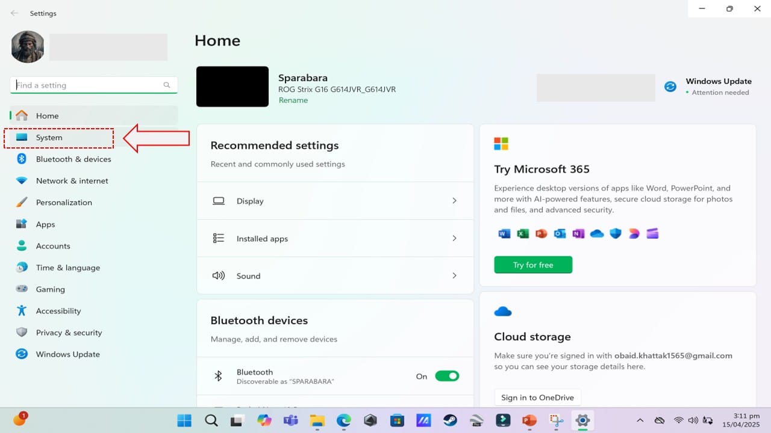Click the Sound speaker icon

pos(219,275)
